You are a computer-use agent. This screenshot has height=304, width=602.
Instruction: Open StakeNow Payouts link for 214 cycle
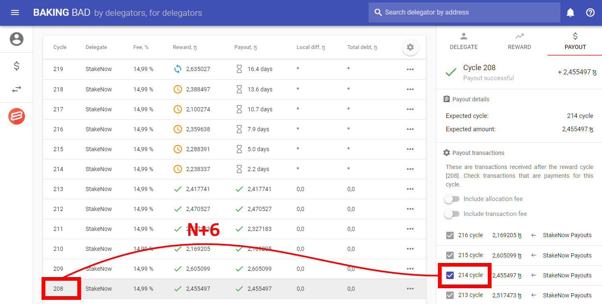[567, 275]
